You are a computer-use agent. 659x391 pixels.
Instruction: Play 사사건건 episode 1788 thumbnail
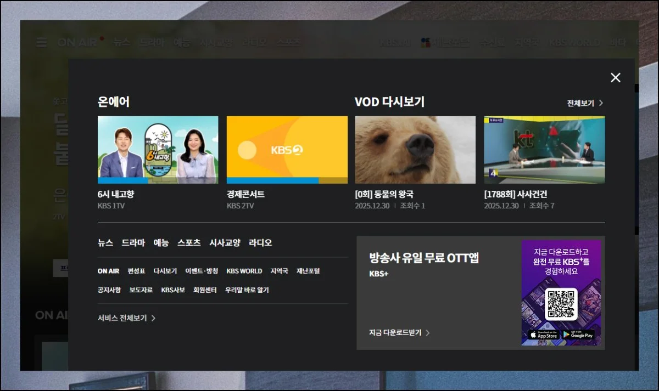click(x=544, y=149)
